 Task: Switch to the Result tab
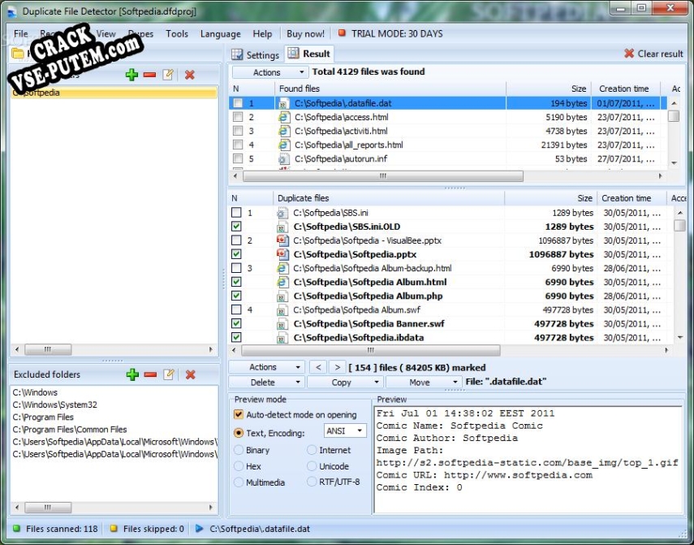(309, 54)
